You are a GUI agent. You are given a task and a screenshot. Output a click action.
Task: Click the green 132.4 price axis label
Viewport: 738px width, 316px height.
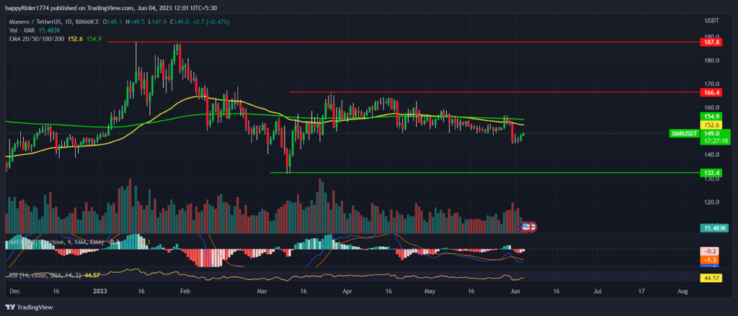point(711,173)
